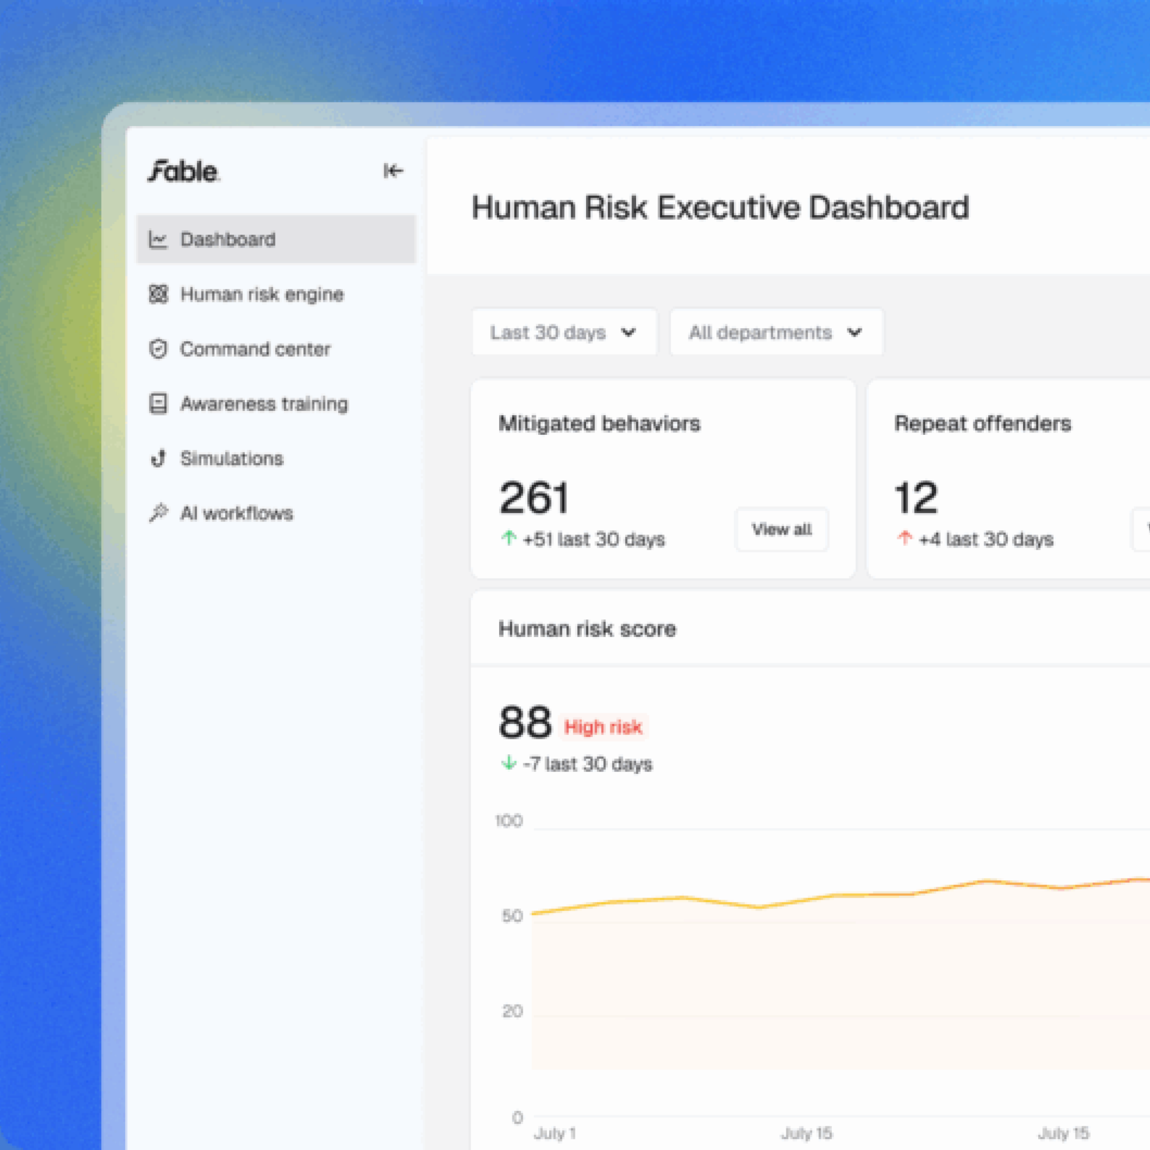Click the chevron beside All departments

pos(855,332)
